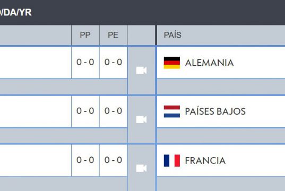Click the PP score 0 - 0 in Alemania row
285x191 pixels.
point(85,62)
